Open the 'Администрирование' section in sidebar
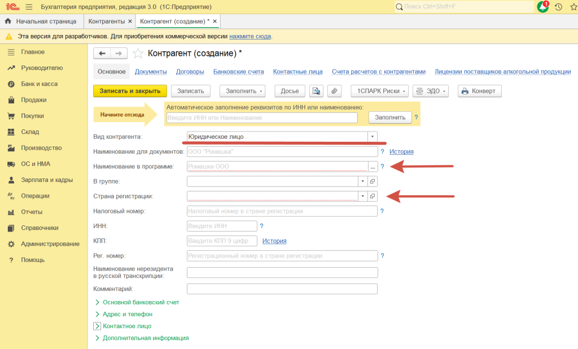578x349 pixels. [x=50, y=244]
